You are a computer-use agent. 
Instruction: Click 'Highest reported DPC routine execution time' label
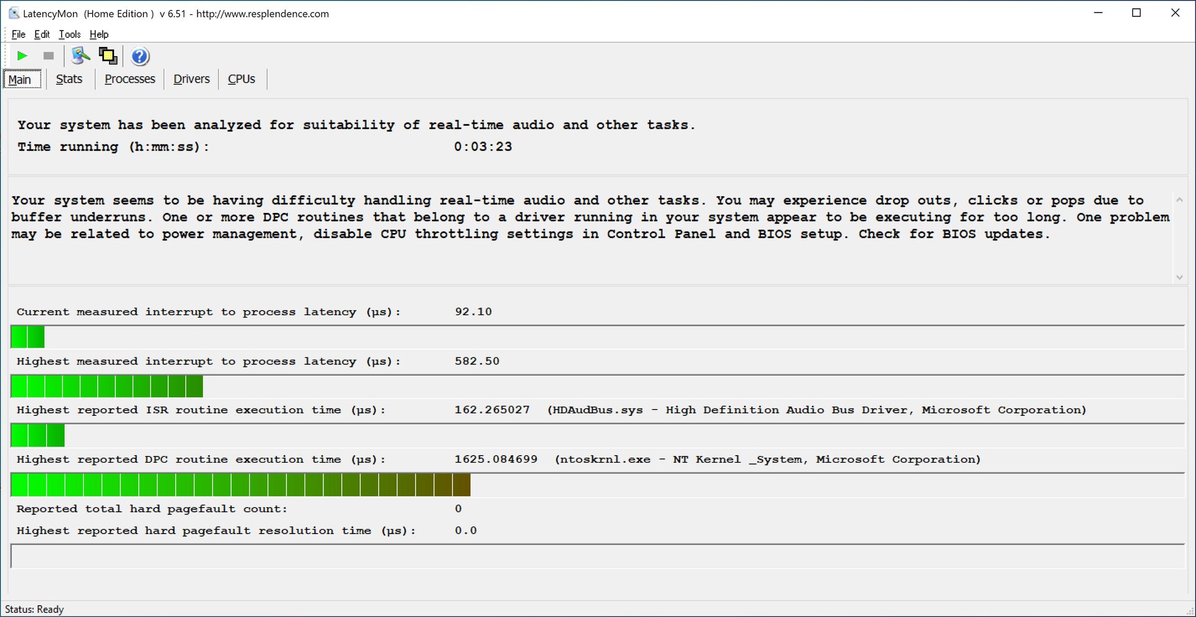[201, 459]
